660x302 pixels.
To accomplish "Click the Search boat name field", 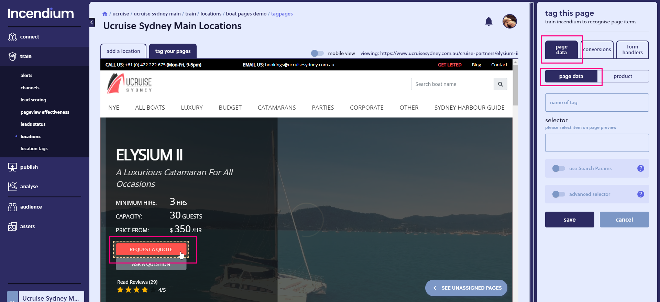I will 452,84.
